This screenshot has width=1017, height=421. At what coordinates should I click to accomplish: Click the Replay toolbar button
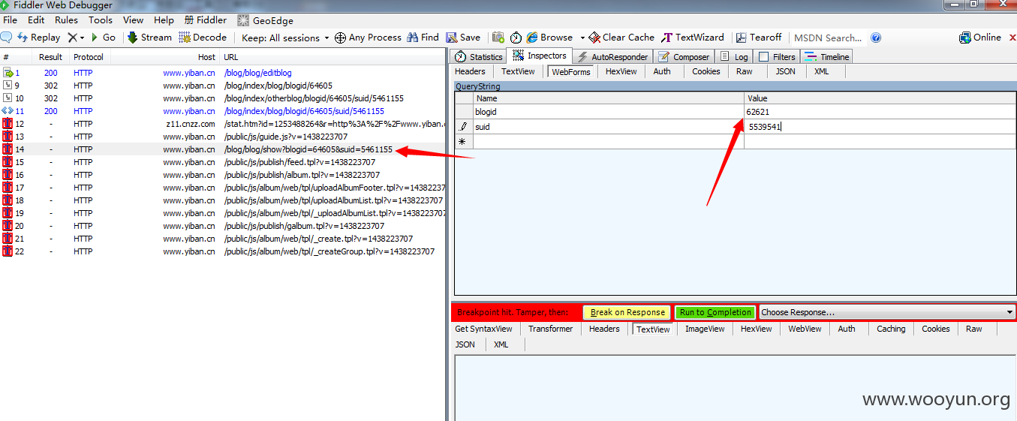tap(39, 38)
